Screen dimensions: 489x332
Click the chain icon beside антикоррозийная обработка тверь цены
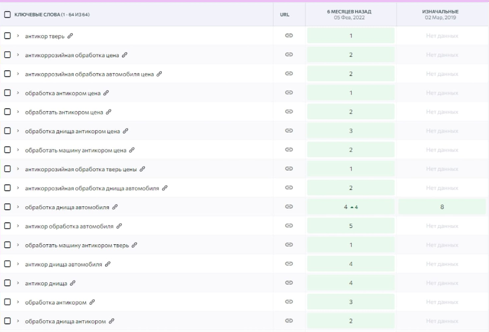click(x=142, y=169)
